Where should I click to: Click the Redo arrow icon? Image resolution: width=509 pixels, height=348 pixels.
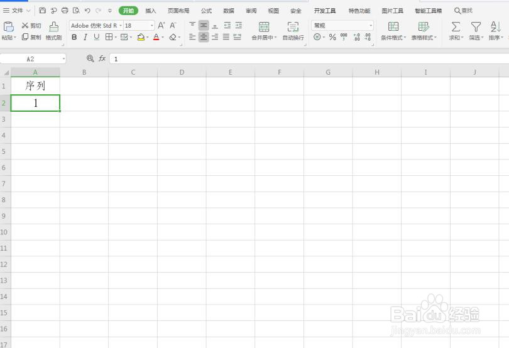coord(98,11)
